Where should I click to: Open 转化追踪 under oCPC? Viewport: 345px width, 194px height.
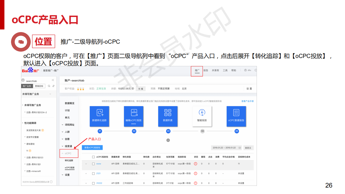click(x=69, y=160)
